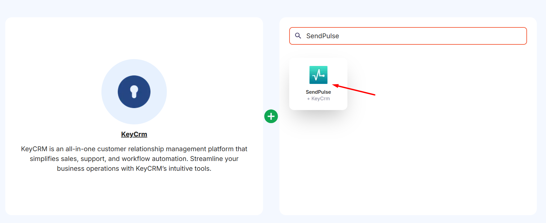Click the KeyCRM description paragraph
This screenshot has width=546, height=223.
click(134, 159)
